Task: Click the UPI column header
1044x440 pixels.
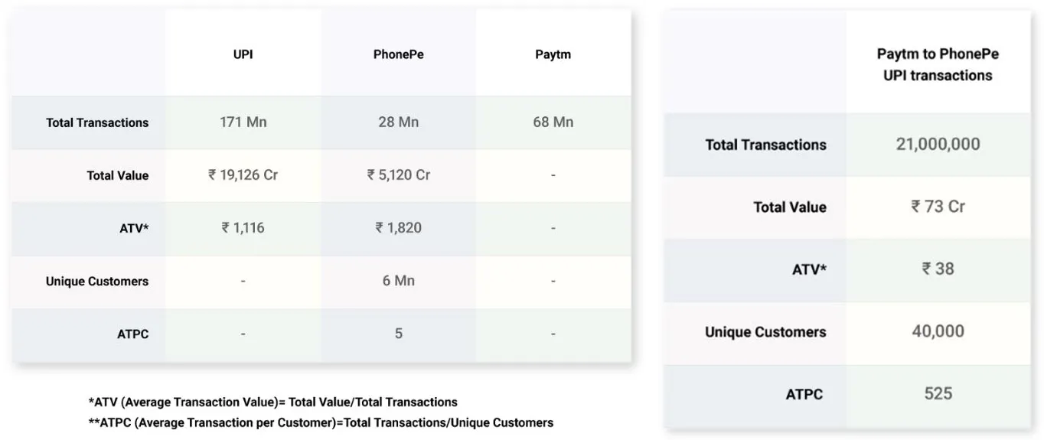Action: 243,55
